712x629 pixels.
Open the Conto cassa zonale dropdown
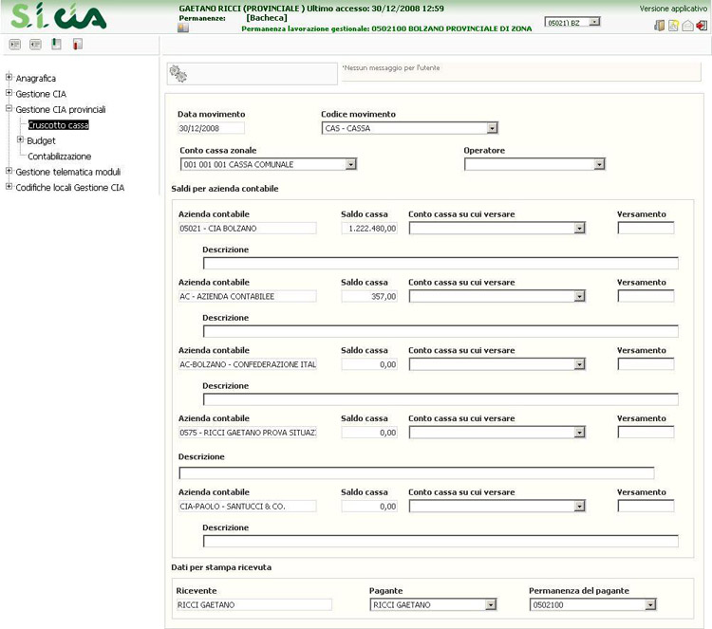coord(269,164)
